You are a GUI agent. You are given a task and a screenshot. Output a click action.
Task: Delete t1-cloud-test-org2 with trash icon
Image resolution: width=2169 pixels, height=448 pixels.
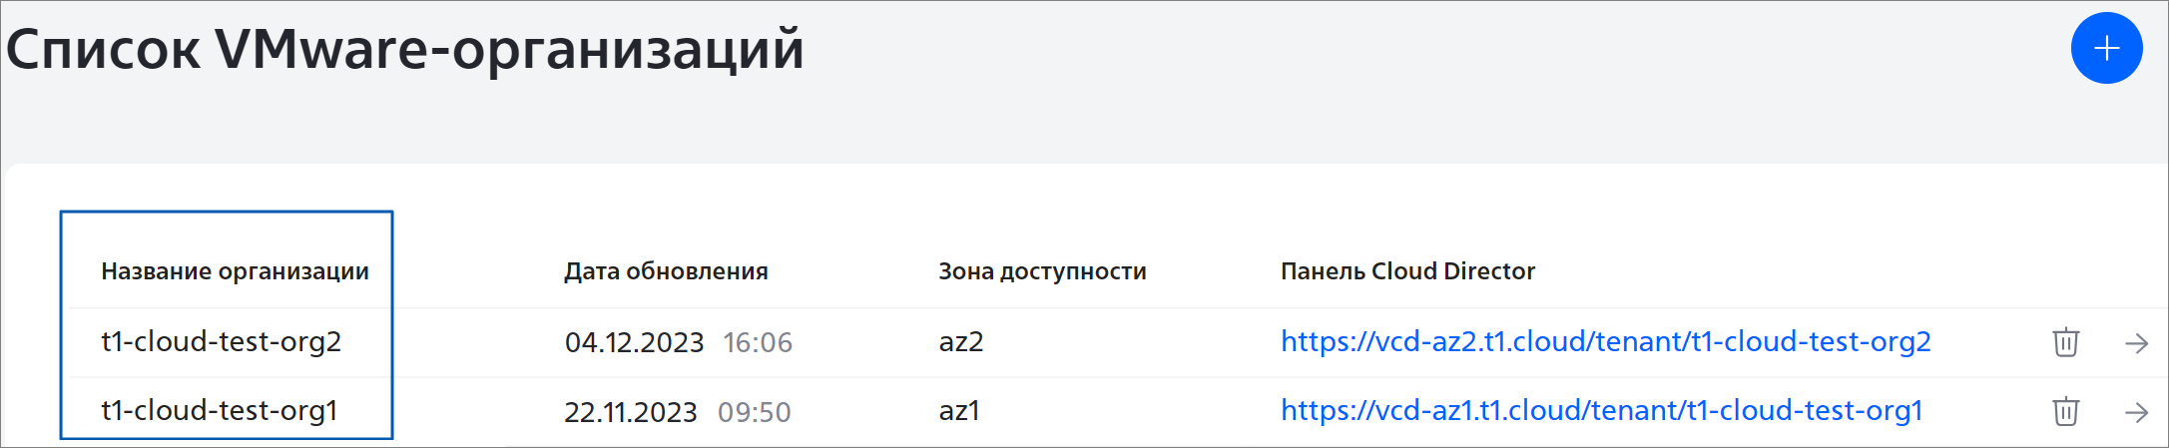pos(2065,342)
